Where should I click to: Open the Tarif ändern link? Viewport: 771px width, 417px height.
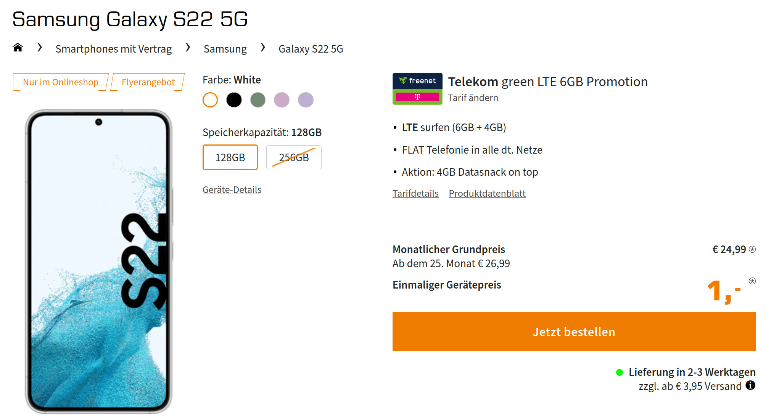(473, 98)
